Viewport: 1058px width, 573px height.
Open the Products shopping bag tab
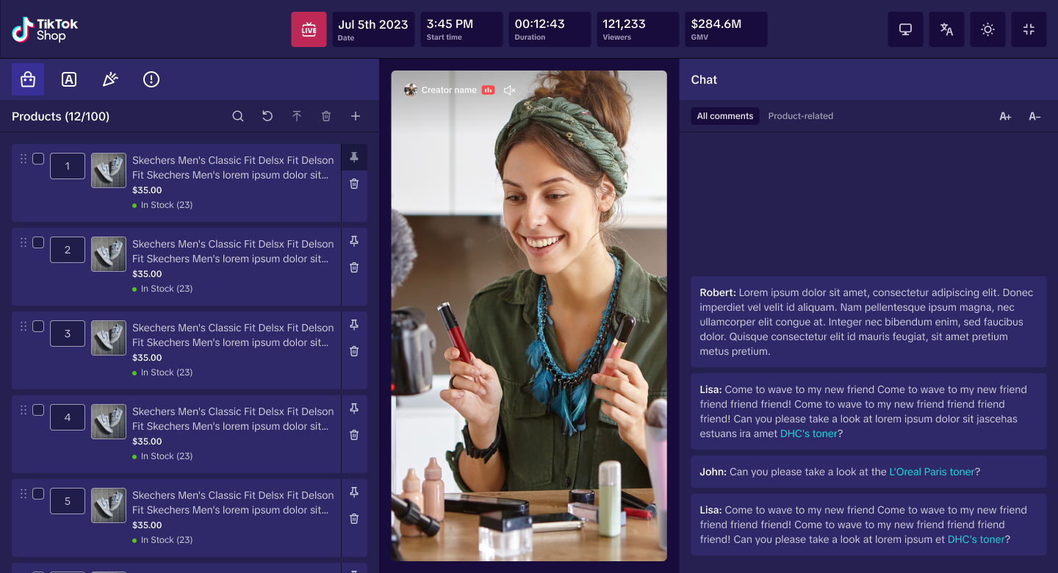tap(28, 79)
